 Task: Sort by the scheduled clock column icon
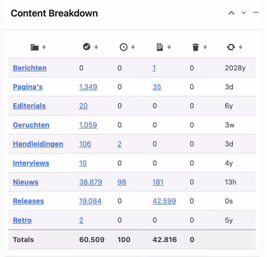pos(124,47)
